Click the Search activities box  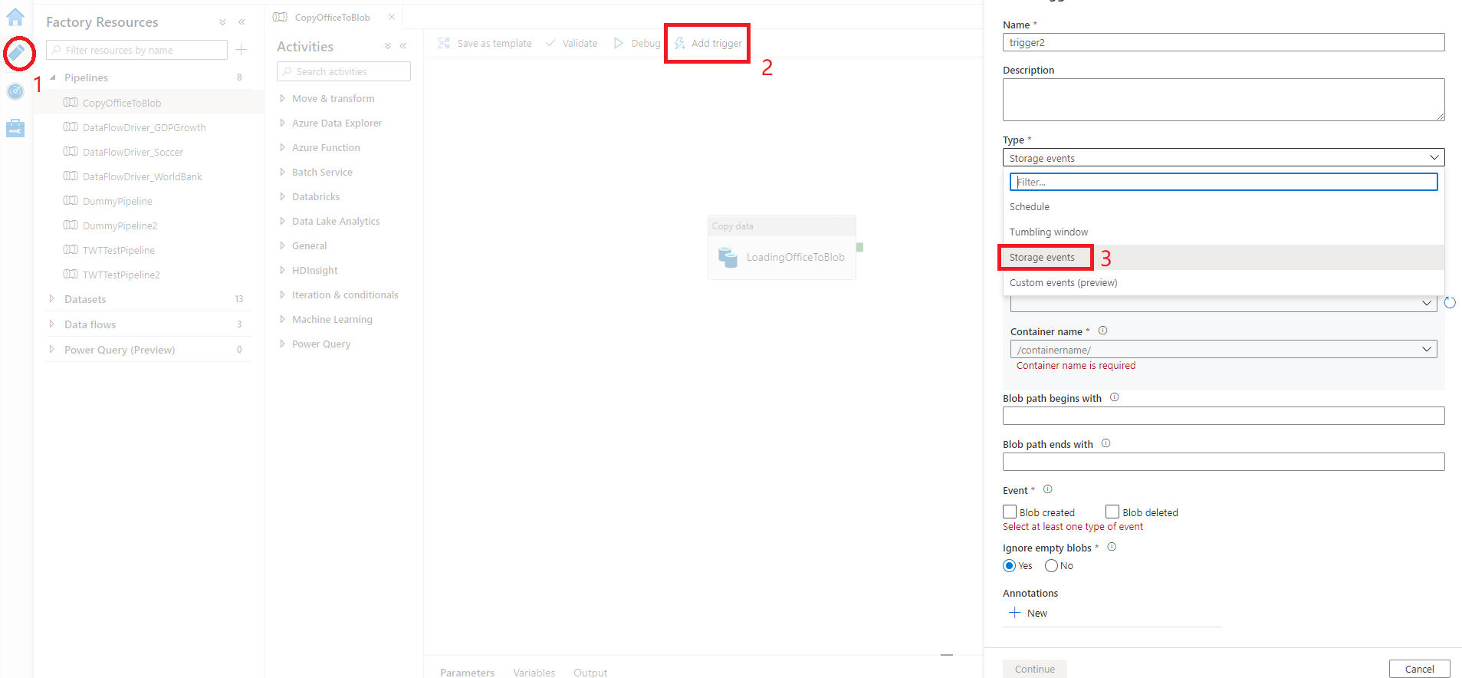click(x=343, y=71)
